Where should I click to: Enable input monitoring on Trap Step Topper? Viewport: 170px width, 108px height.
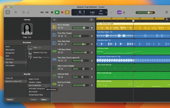pyautogui.click(x=65, y=36)
